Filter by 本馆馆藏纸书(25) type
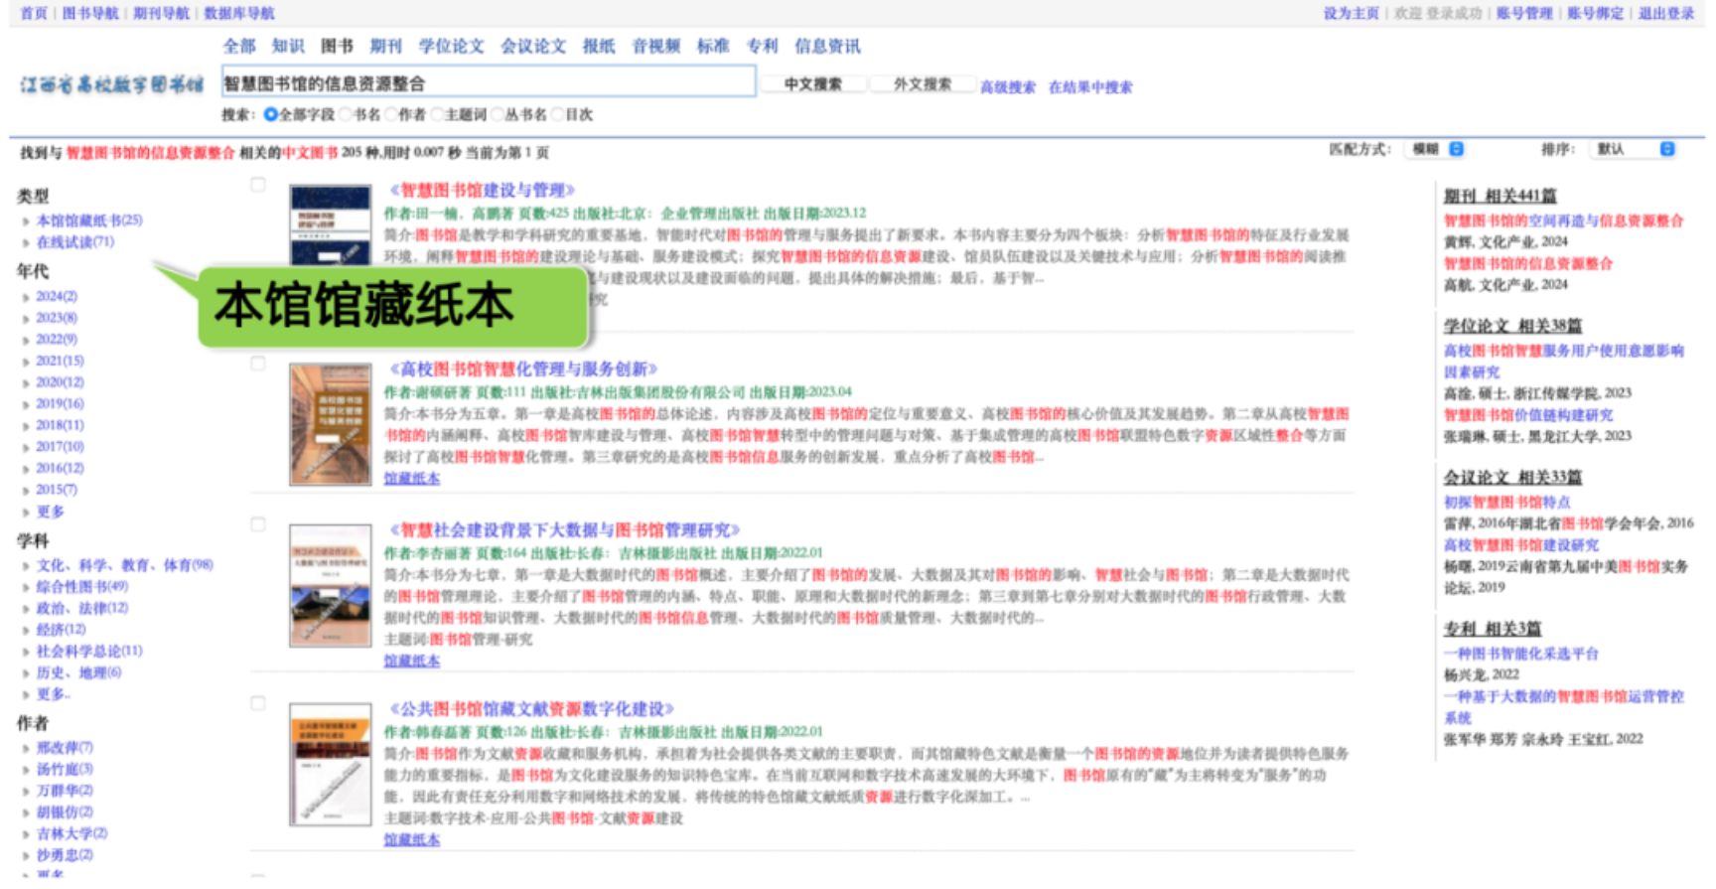Image resolution: width=1716 pixels, height=889 pixels. 88,221
